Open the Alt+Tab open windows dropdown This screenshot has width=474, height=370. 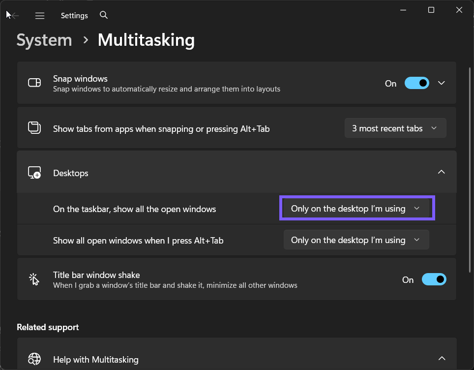coord(356,240)
